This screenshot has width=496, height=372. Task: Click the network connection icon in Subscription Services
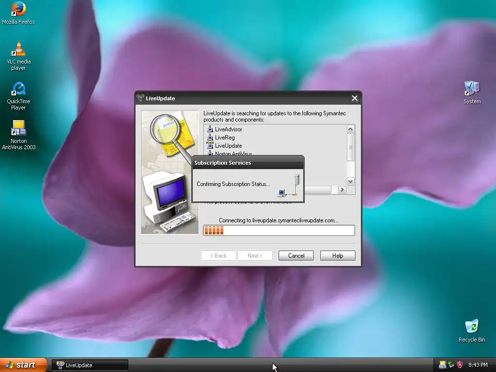pos(289,186)
